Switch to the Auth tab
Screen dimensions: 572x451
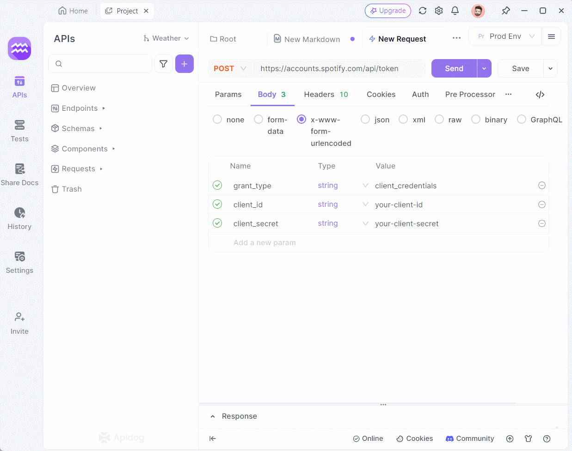point(420,94)
